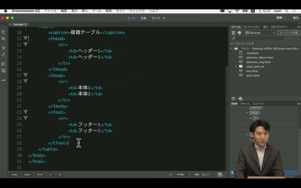Viewport: 301px width, 188px height.
Task: Select table in tag selector breadcrumb
Action: 27,174
